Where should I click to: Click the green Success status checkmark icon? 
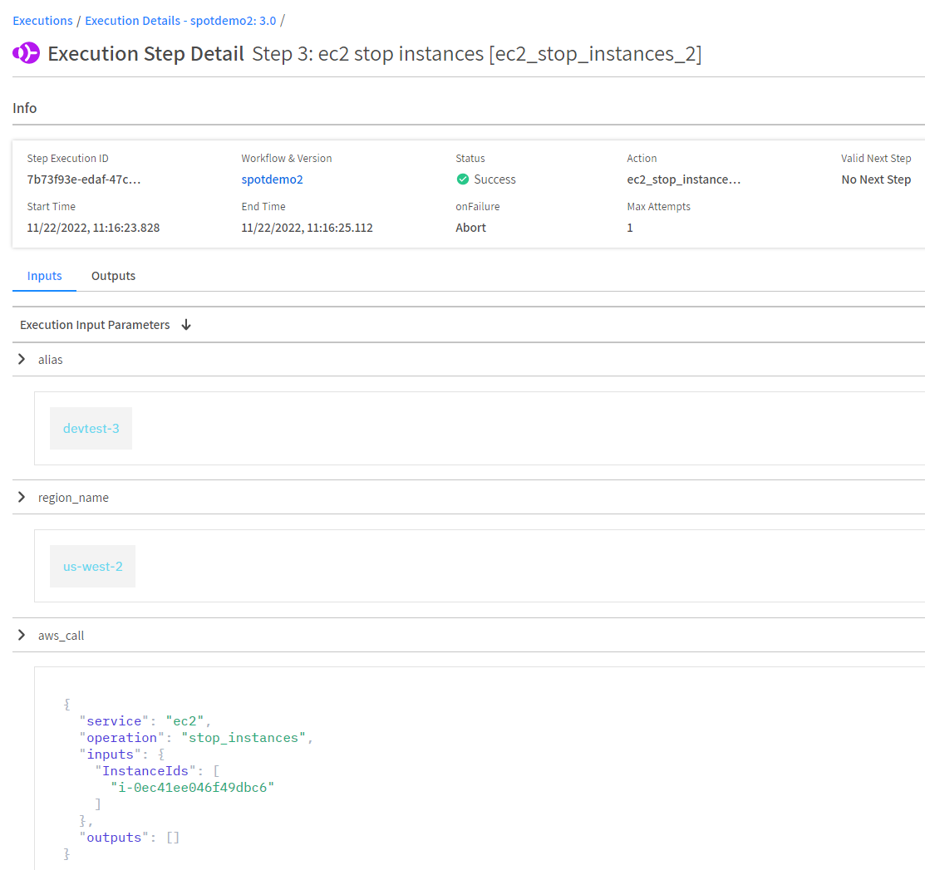tap(463, 179)
